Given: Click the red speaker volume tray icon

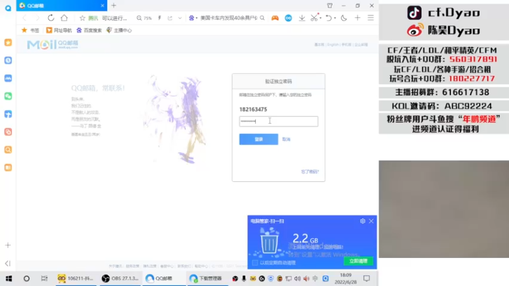Looking at the screenshot, I should 306,278.
